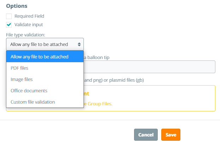
Task: Click the dropdown's up-down arrow icon
Action: (x=79, y=45)
